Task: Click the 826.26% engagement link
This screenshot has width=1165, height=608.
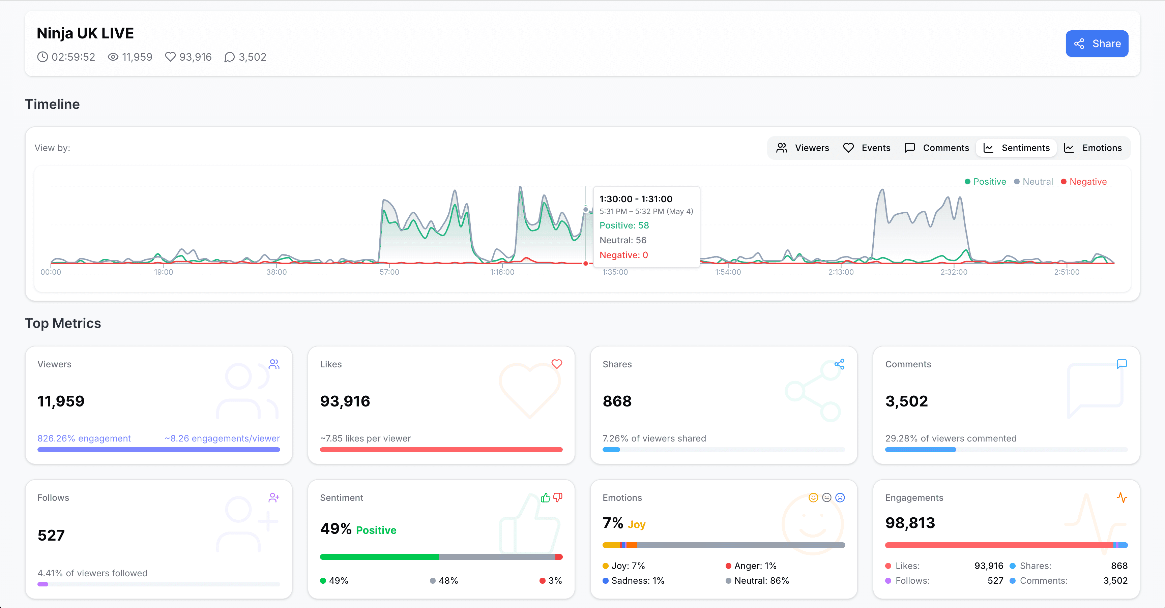Action: tap(84, 438)
